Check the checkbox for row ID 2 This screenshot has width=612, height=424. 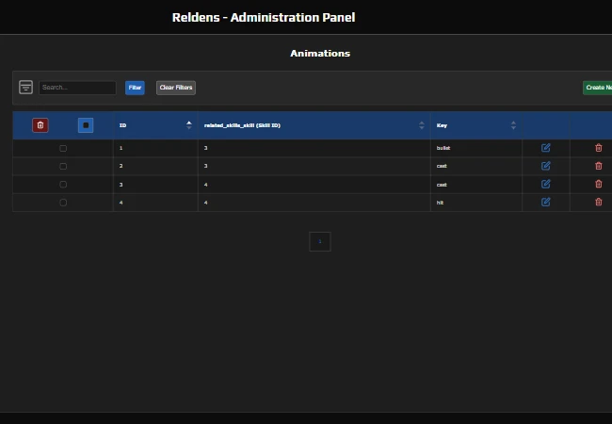(x=63, y=167)
